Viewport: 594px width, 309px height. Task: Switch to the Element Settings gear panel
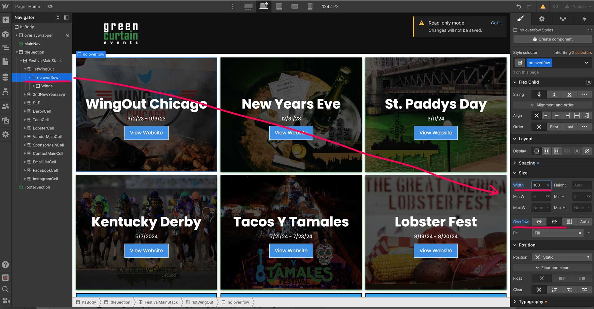[x=542, y=19]
